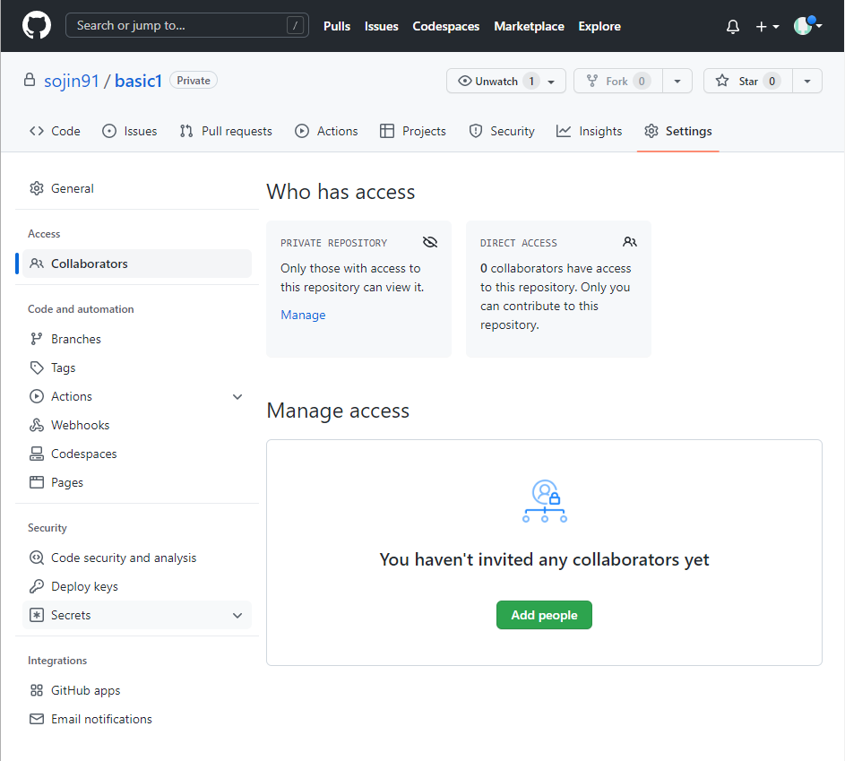Click the collaborators illustration icon
The image size is (845, 761).
(544, 501)
